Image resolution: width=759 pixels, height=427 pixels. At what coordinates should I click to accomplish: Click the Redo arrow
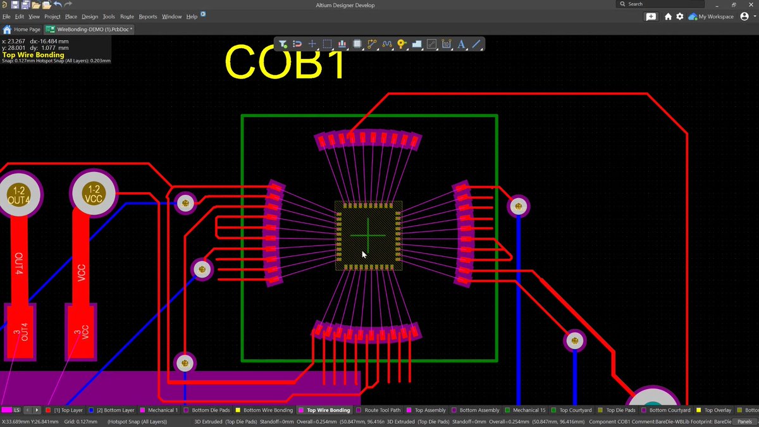[68, 5]
